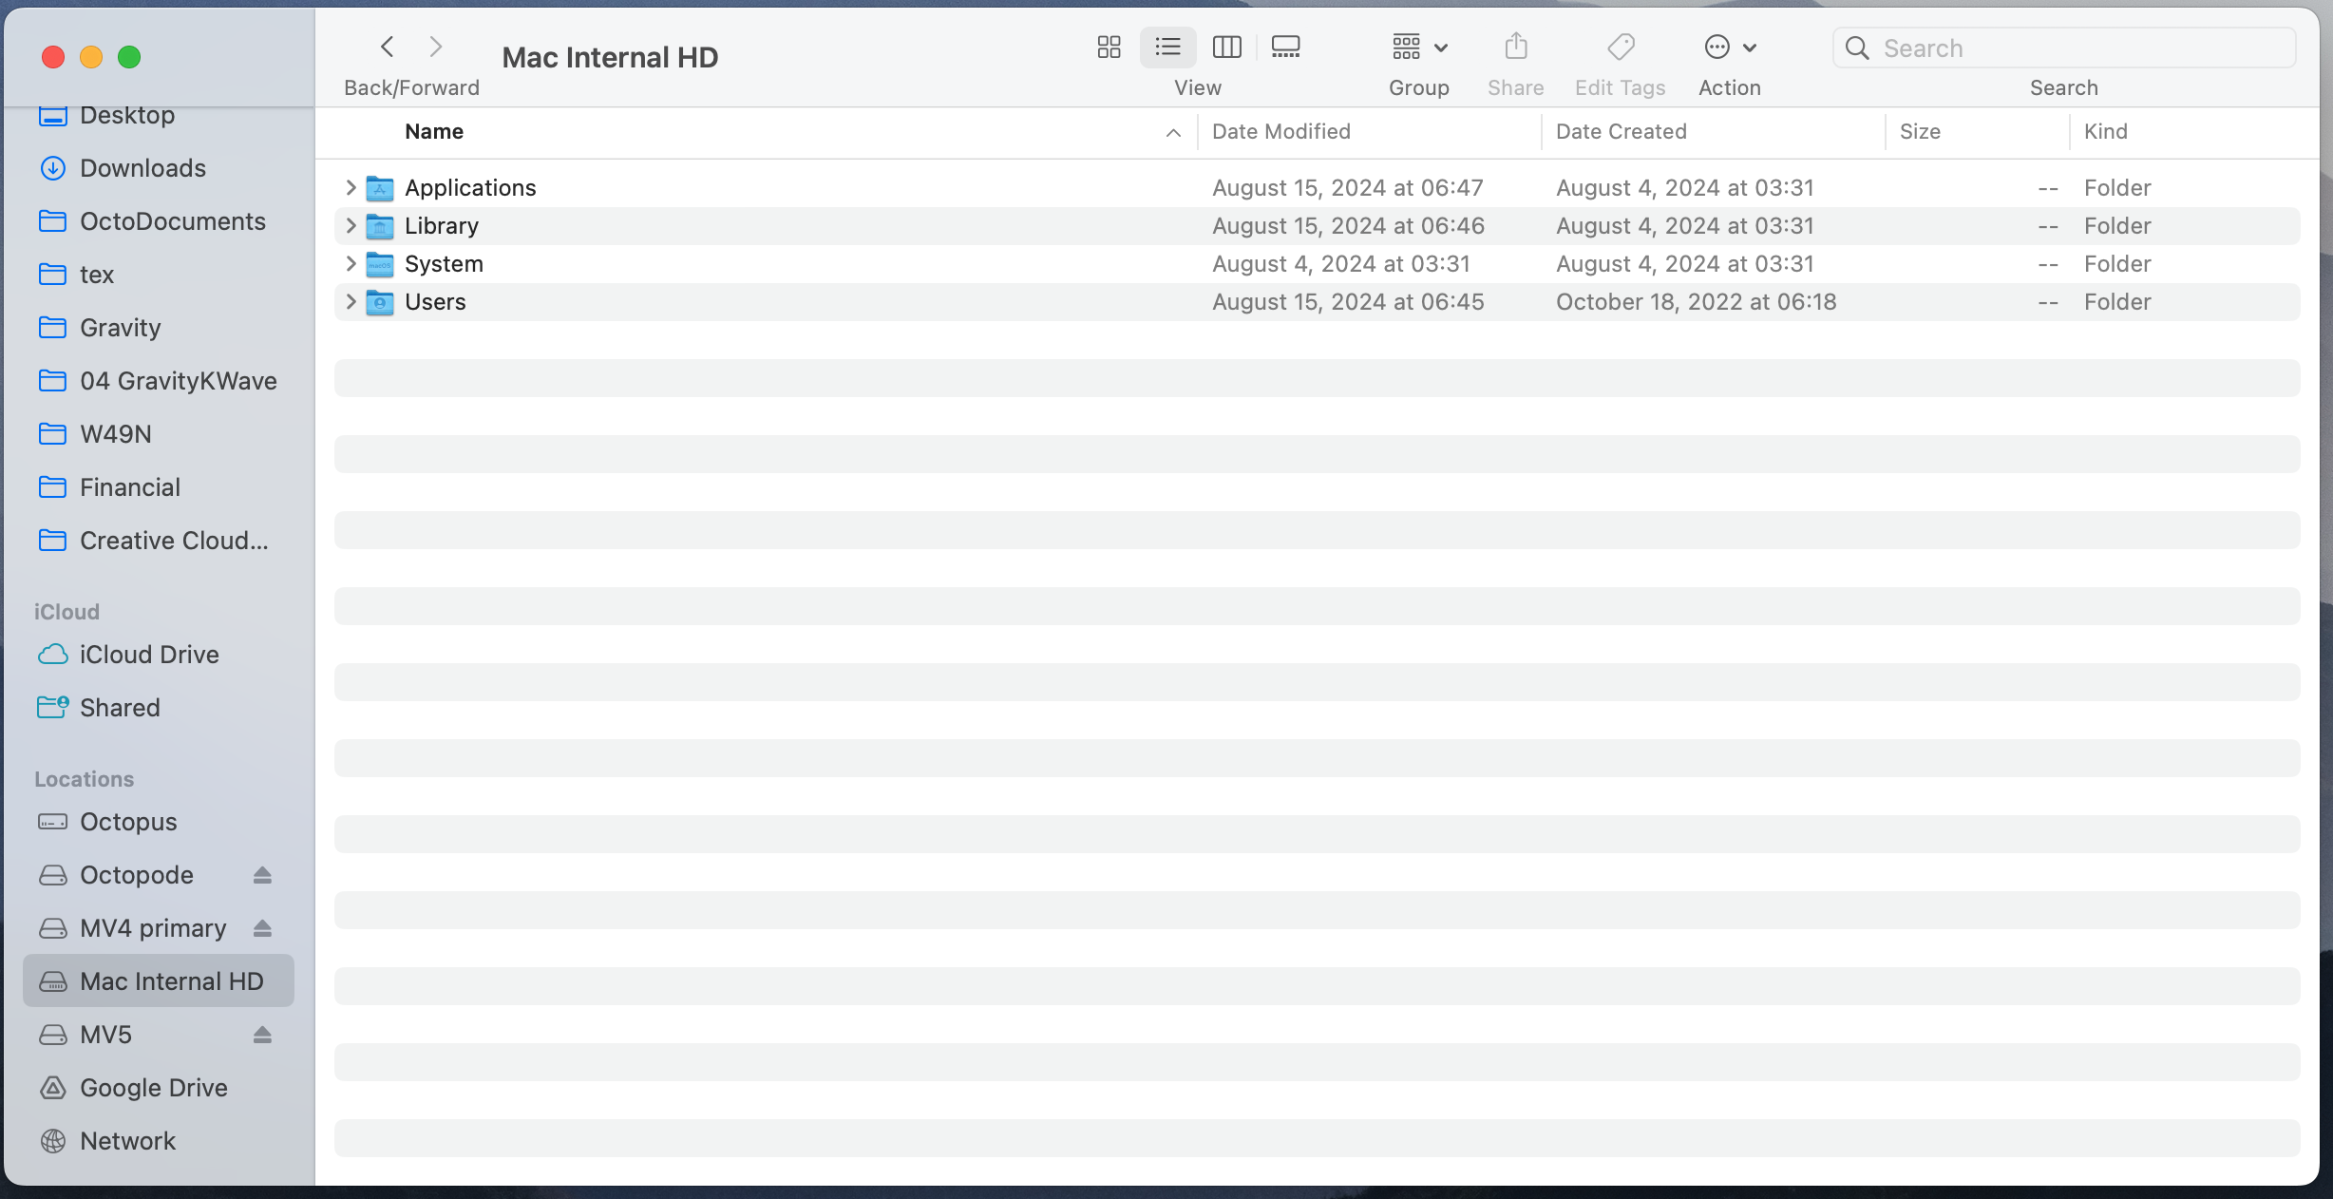
Task: Open the Action menu
Action: point(1728,47)
